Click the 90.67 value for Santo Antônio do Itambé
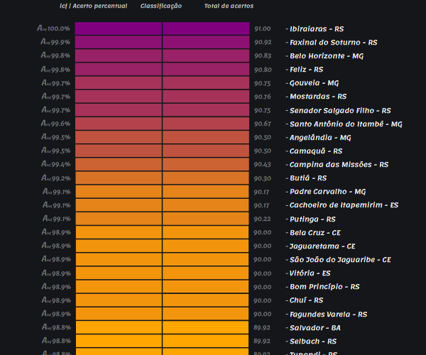The image size is (426, 355). [x=263, y=124]
